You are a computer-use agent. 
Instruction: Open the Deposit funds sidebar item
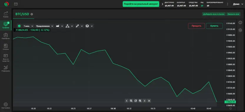coord(6,58)
